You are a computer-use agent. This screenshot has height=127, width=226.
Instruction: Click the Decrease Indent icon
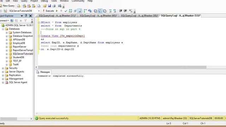click(x=121, y=11)
